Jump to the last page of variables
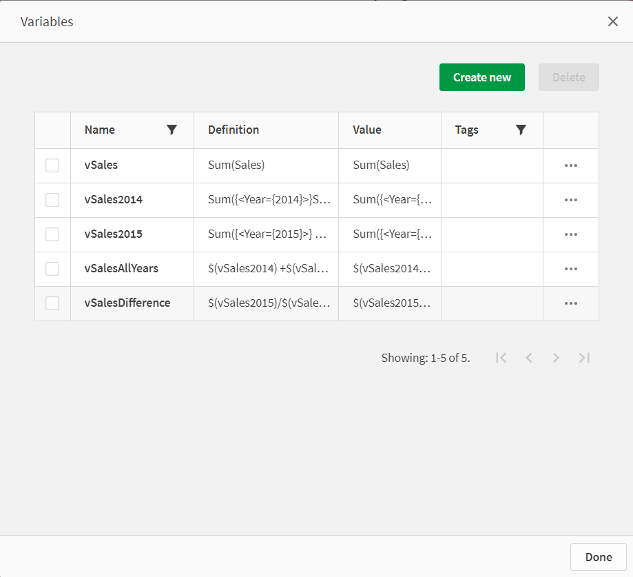This screenshot has width=633, height=577. (x=583, y=357)
